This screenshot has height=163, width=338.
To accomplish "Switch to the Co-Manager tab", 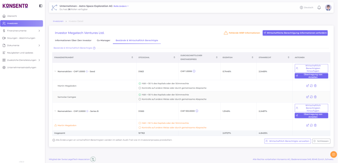I will pos(103,40).
